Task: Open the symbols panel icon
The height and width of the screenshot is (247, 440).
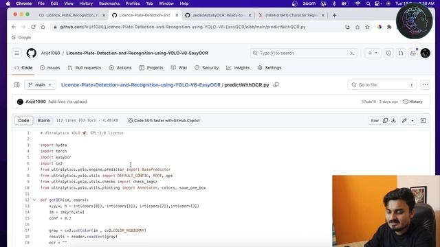Action: [423, 121]
